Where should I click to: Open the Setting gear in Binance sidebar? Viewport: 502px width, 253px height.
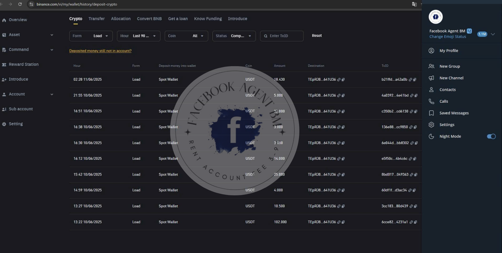[4, 124]
